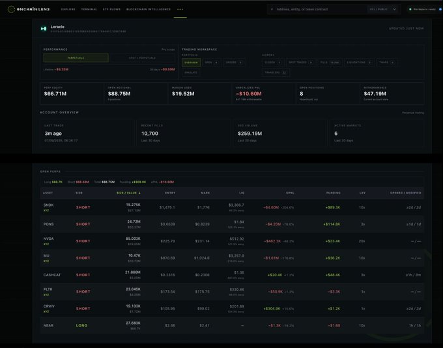Open Blockchain Intelligence in the navigation

(x=149, y=9)
